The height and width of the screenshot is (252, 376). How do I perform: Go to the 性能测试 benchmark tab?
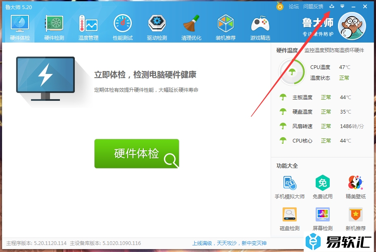[123, 28]
